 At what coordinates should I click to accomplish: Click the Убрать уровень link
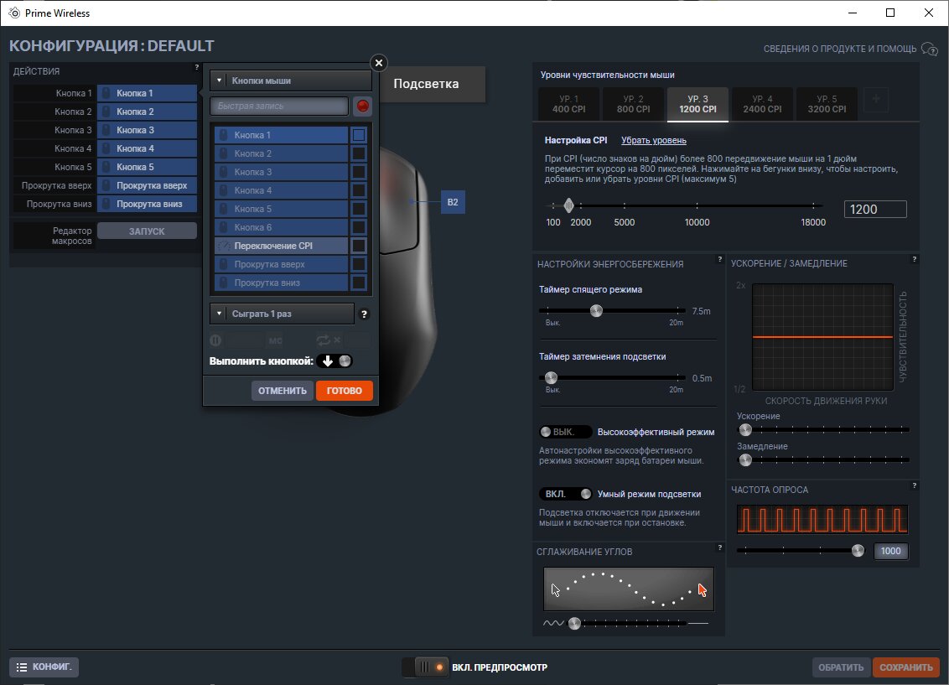(x=654, y=140)
